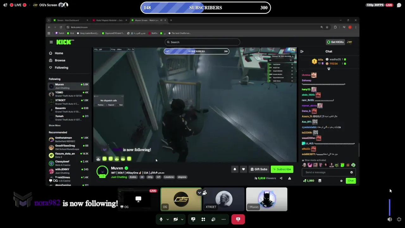
Task: Select OG's live screen thumbnail
Action: (138, 199)
